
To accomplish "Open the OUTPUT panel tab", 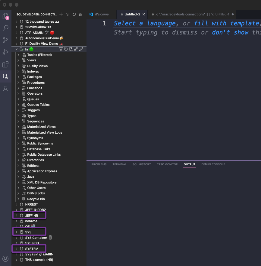I will [190, 164].
